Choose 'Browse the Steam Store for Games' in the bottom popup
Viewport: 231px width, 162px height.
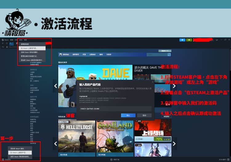(x=20, y=156)
